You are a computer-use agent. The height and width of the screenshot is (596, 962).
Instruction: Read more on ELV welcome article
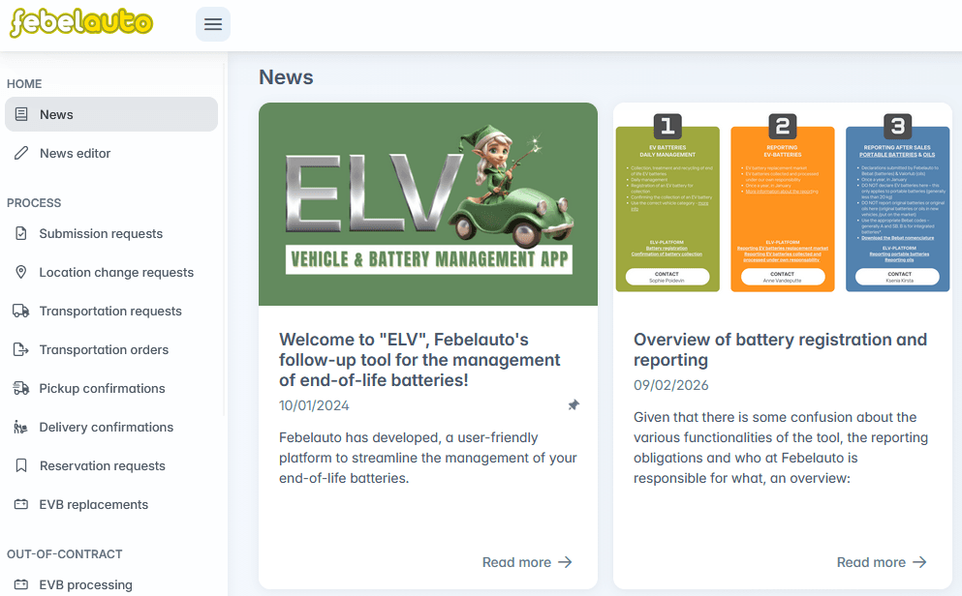[527, 562]
